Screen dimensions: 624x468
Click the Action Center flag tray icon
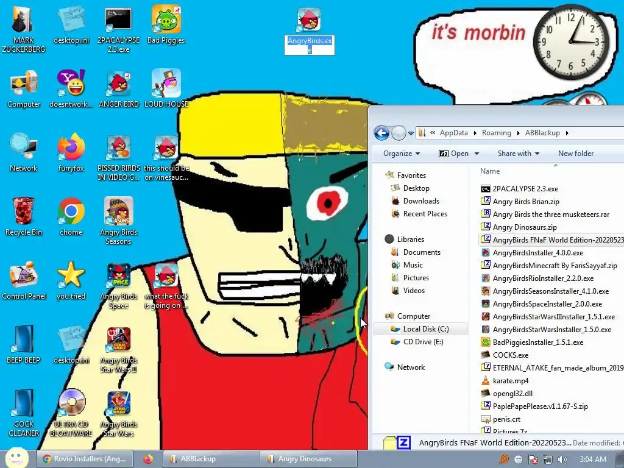[533, 459]
